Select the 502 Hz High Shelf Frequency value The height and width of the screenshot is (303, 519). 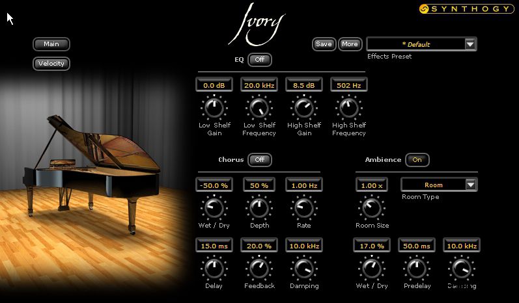click(349, 85)
